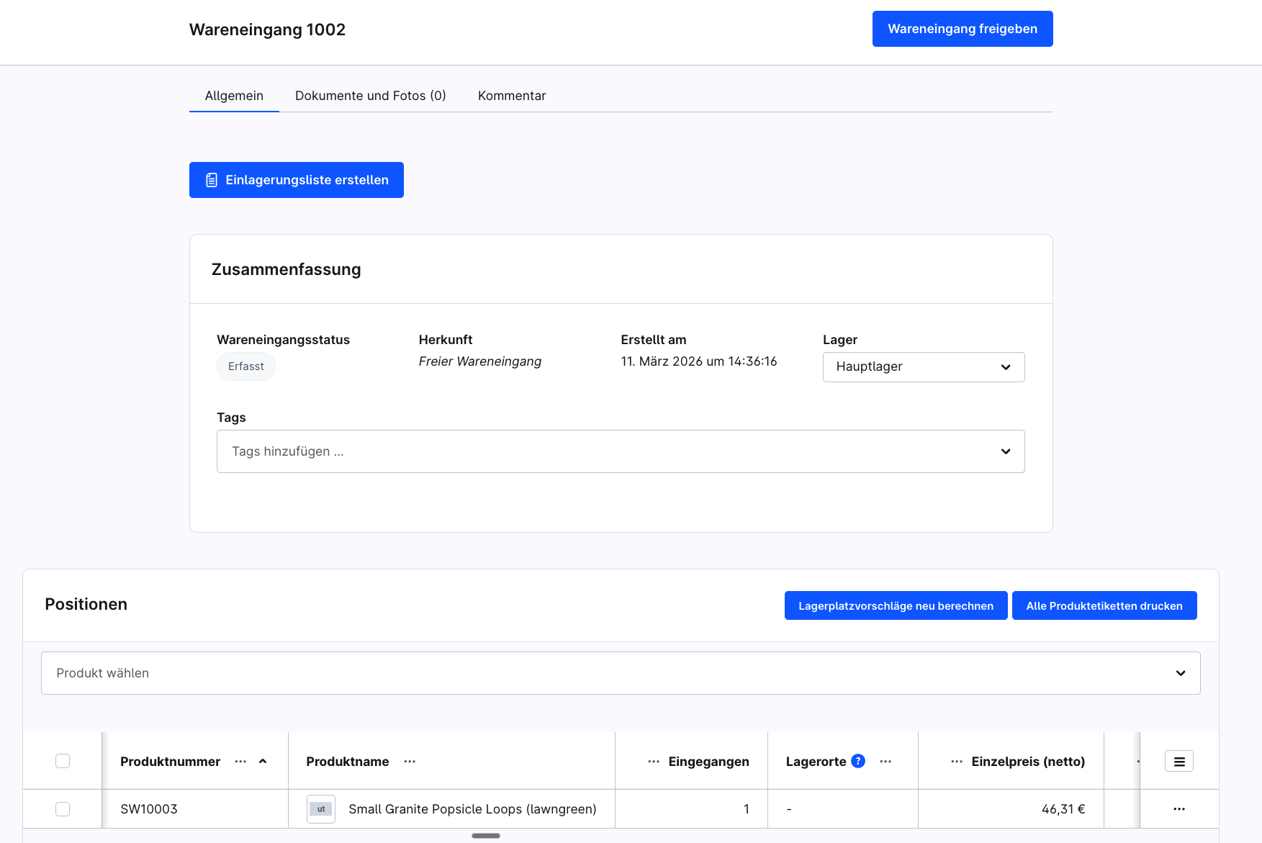Click Alle Produktetiketten drucken button

[x=1104, y=605]
